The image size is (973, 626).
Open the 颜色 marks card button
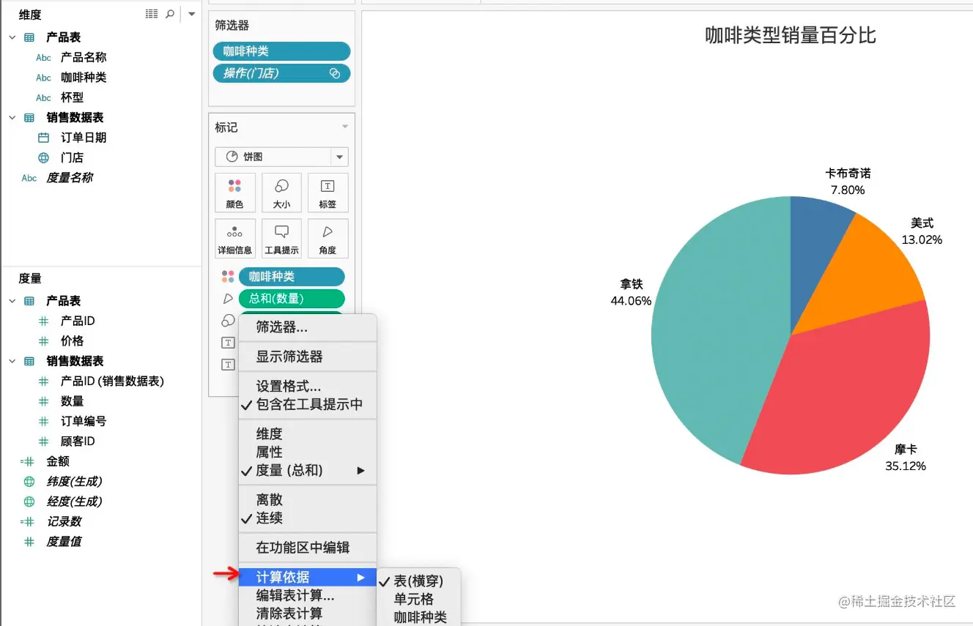tap(235, 193)
